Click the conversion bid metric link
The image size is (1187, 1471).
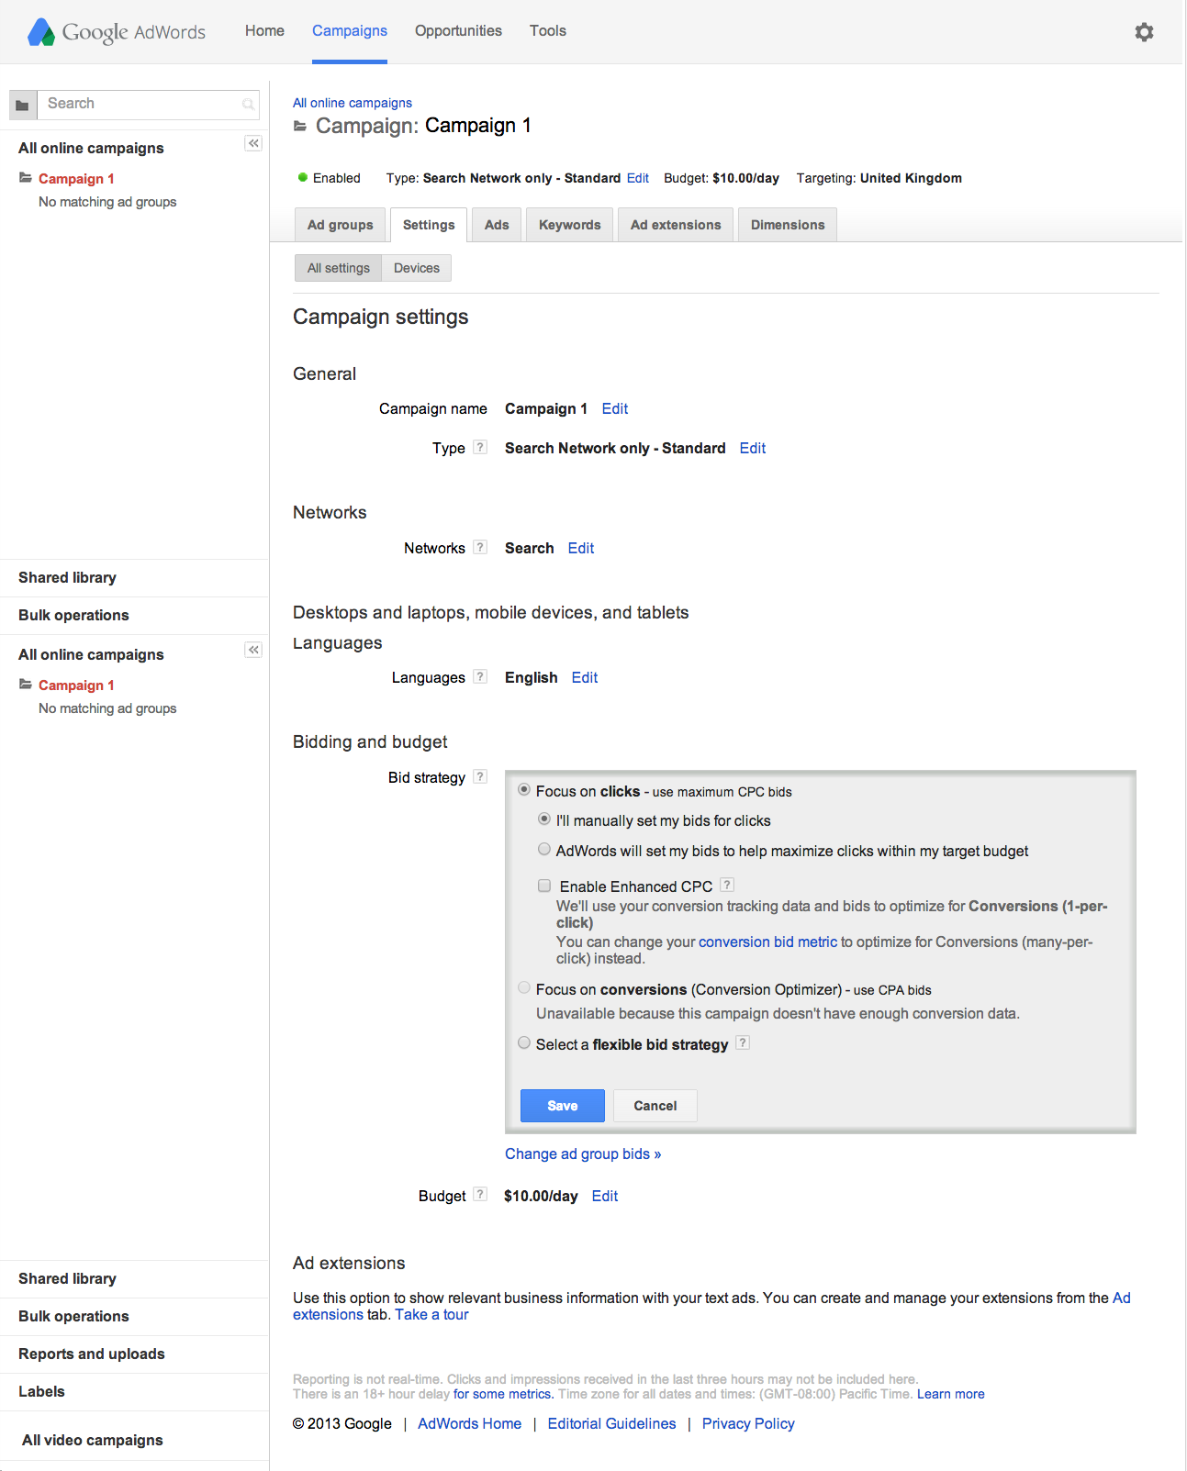(767, 942)
